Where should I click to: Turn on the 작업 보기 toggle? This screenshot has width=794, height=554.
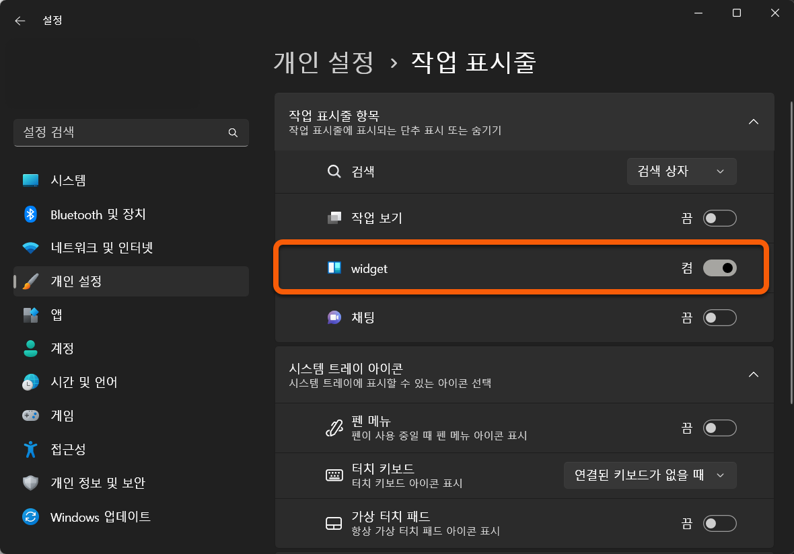pyautogui.click(x=719, y=218)
